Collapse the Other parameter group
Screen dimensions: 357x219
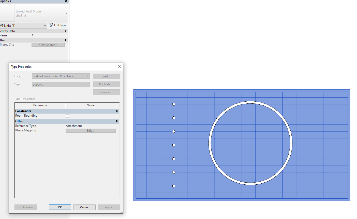(x=117, y=121)
